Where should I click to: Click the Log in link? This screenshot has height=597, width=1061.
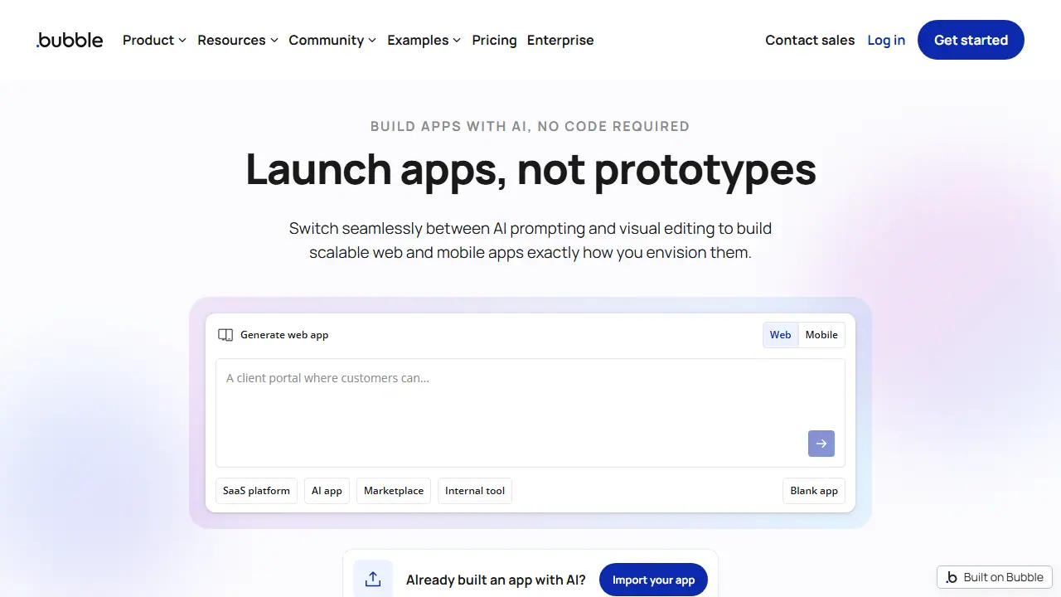(x=886, y=40)
